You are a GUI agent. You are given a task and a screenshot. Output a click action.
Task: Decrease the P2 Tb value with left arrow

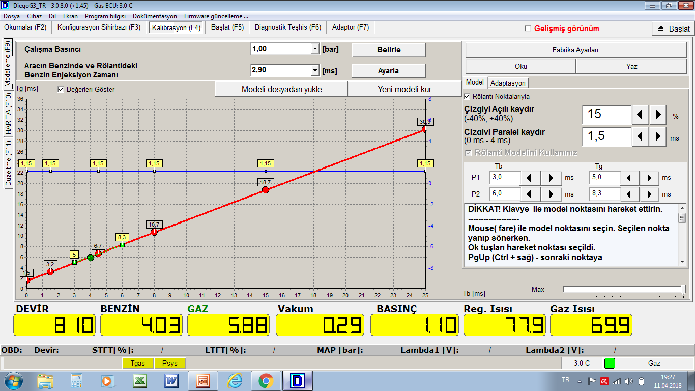coord(531,194)
